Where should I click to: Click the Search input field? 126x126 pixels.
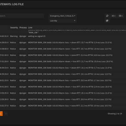pos(22,16)
